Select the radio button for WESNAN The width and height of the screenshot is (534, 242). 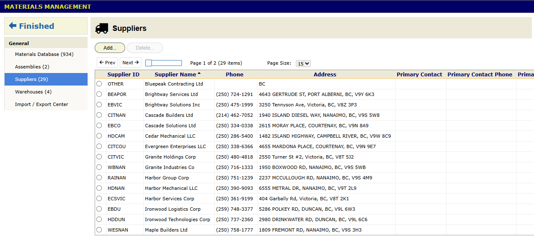[99, 230]
